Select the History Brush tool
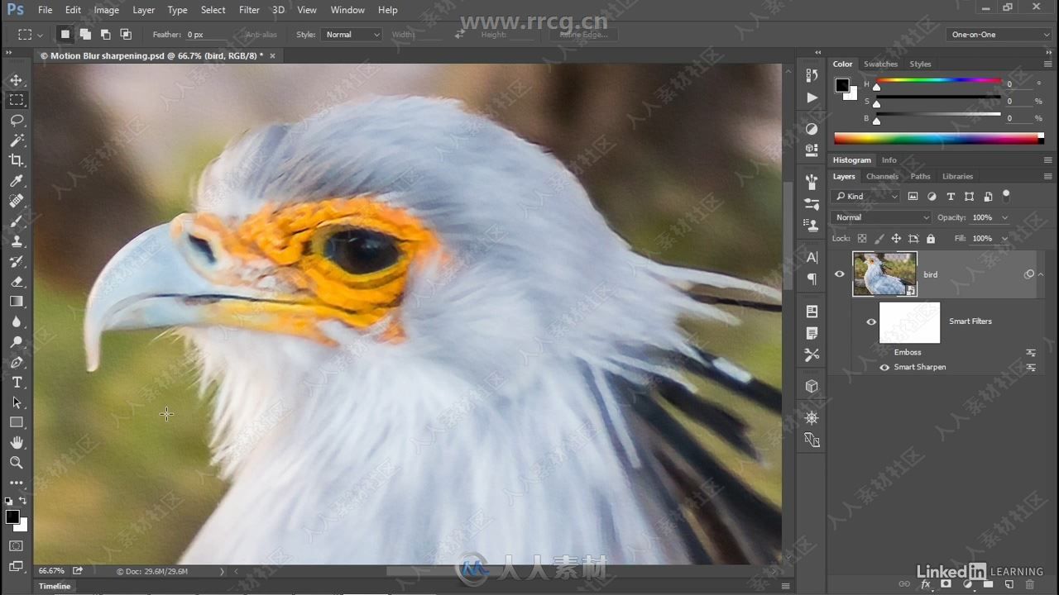This screenshot has width=1059, height=595. 16,262
